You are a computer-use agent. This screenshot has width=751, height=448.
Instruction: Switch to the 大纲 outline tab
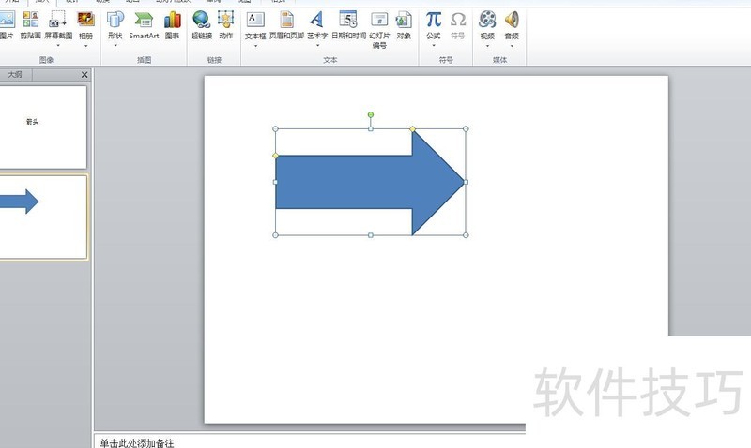tap(15, 75)
